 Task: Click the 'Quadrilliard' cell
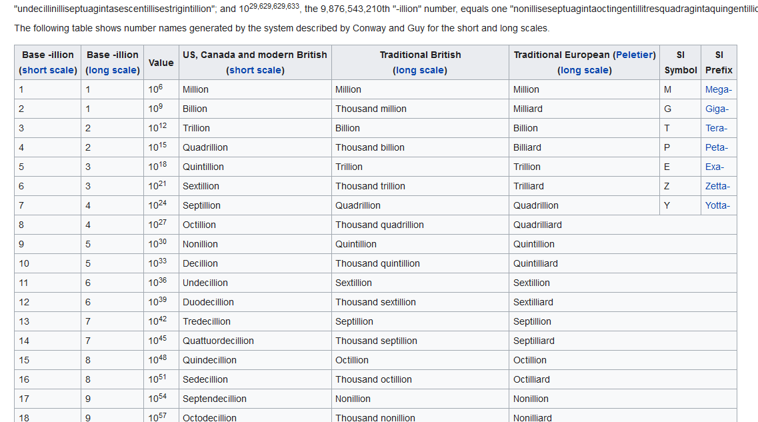pyautogui.click(x=623, y=225)
